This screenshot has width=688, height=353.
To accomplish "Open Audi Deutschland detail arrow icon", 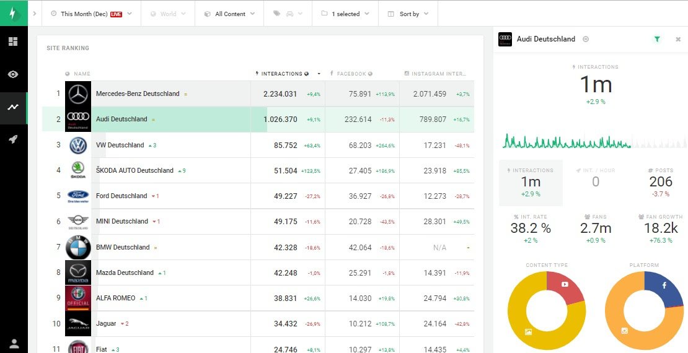I will 585,39.
